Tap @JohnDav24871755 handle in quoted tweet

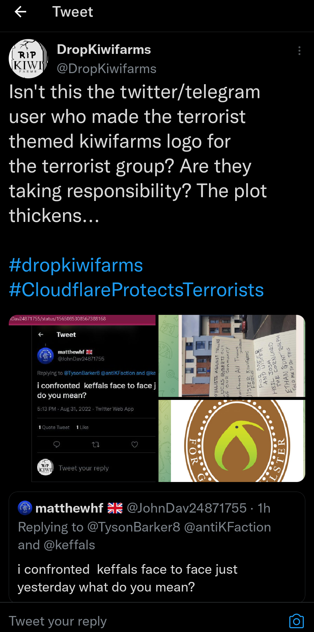pyautogui.click(x=187, y=508)
